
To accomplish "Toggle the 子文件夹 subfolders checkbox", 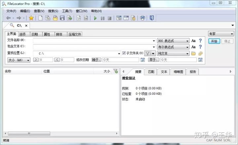I will click(124, 53).
